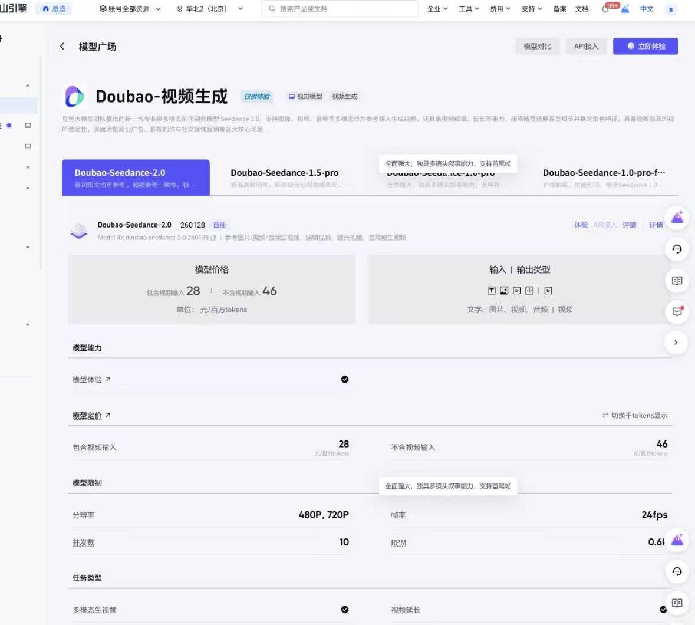
Task: Click the 视觉模型 tag with monitor icon
Action: tap(305, 97)
